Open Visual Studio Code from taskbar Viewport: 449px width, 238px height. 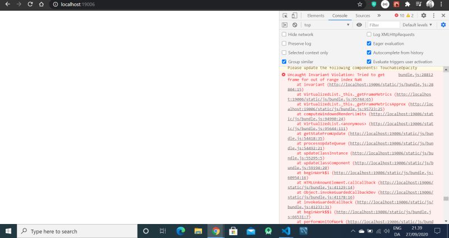point(286,231)
